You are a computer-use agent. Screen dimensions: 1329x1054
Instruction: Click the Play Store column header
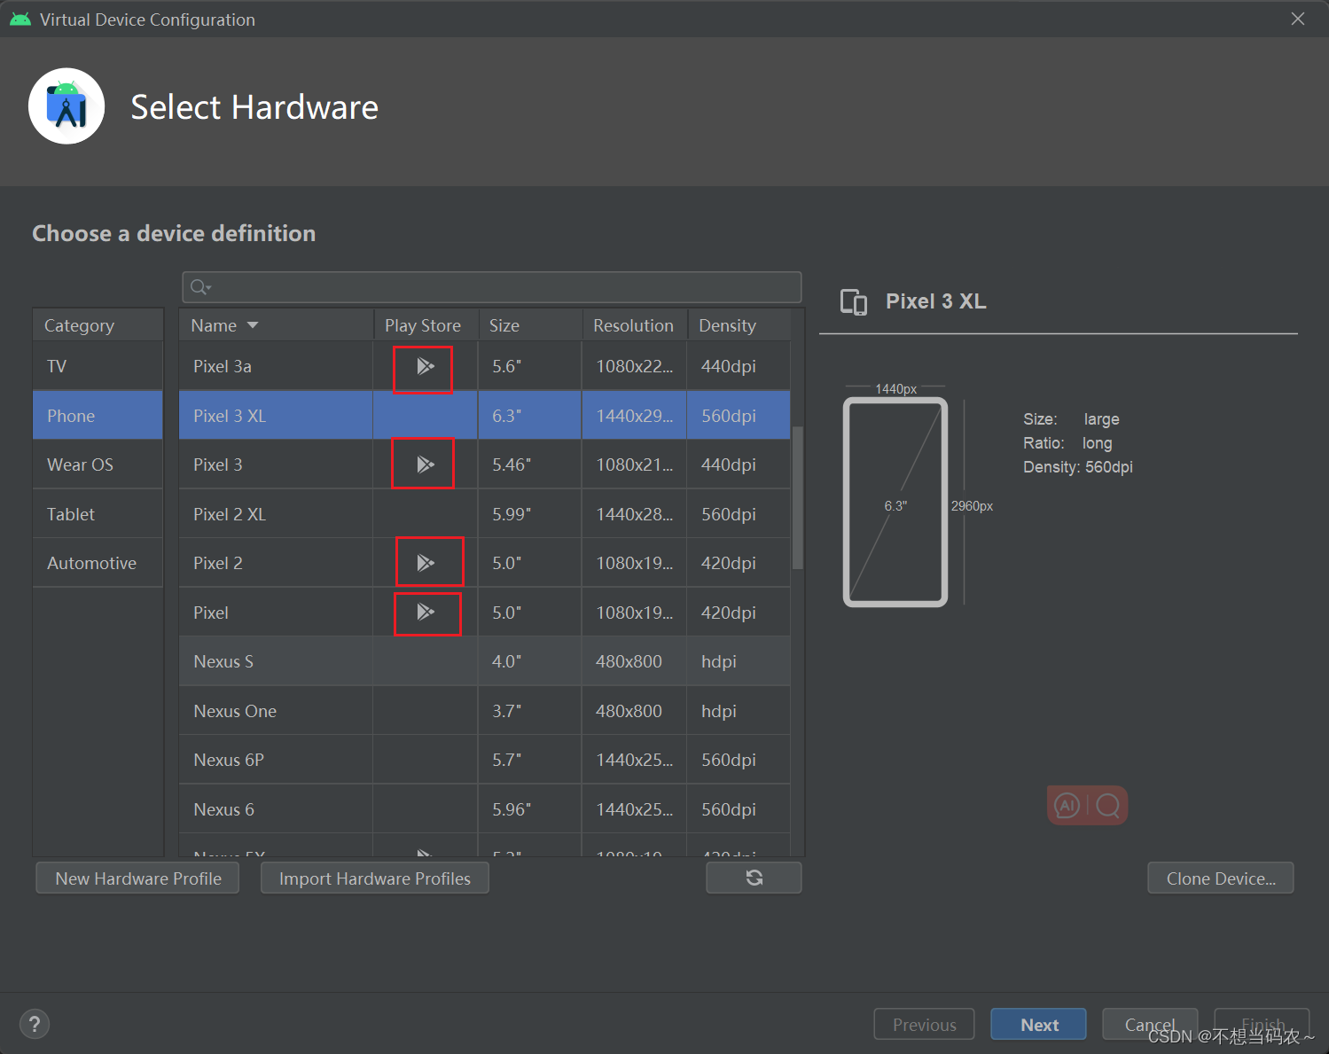426,325
